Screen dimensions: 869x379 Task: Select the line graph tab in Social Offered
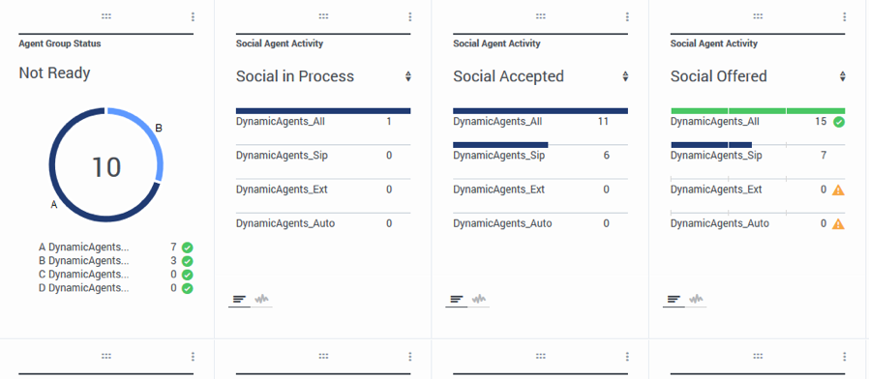[696, 299]
